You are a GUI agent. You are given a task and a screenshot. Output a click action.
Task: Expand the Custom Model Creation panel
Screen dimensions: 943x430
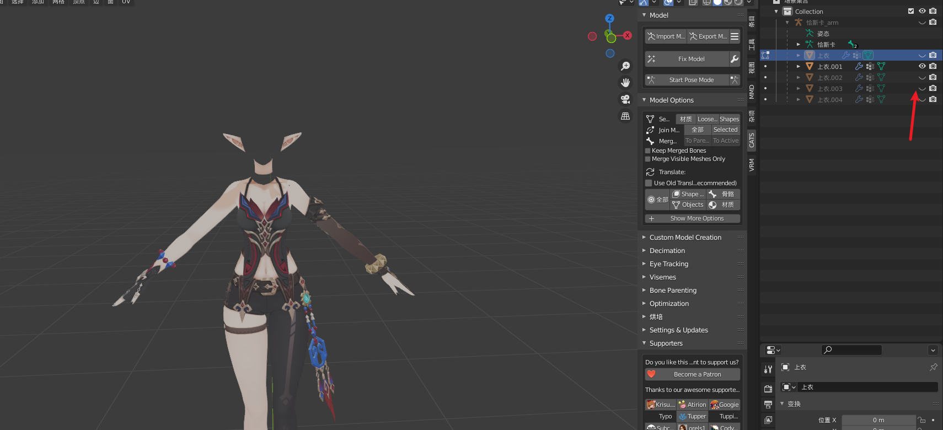[x=644, y=237]
